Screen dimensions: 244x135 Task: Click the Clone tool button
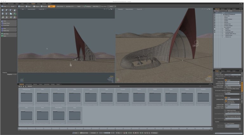coord(9,21)
